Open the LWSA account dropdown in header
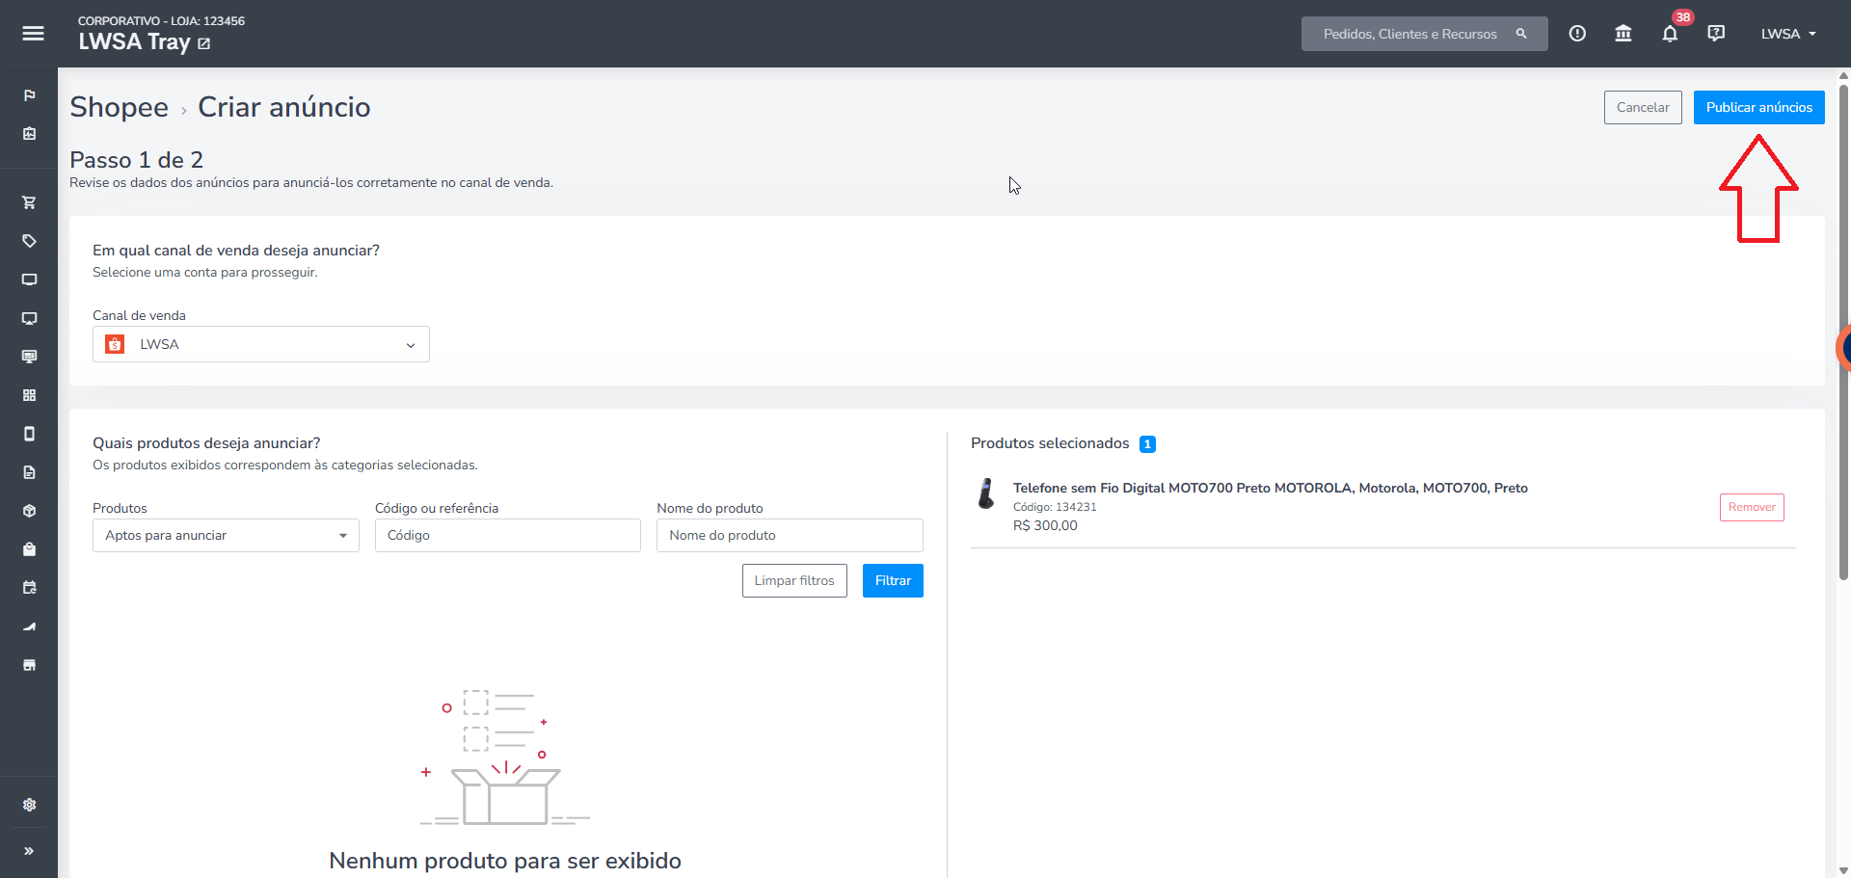 (1788, 34)
